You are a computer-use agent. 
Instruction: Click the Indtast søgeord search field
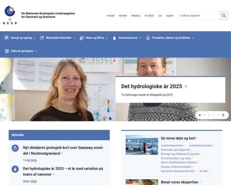[x=198, y=15]
